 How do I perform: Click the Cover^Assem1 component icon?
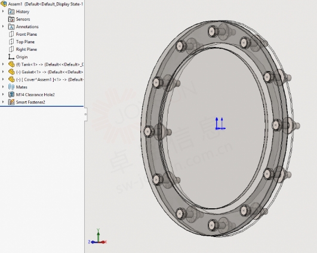click(x=11, y=79)
